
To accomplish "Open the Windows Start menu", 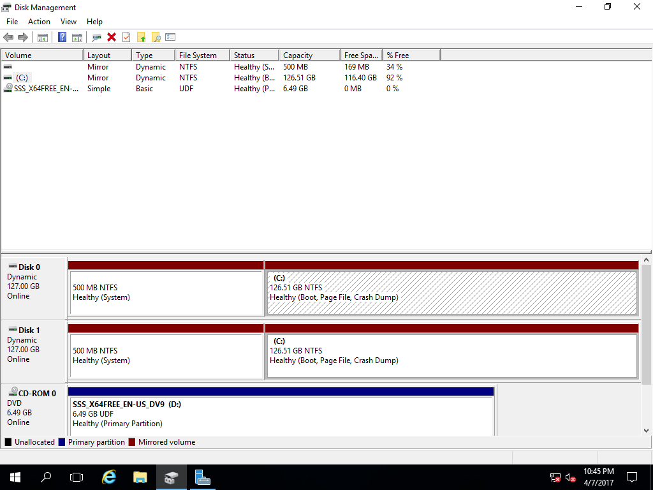I will point(15,477).
